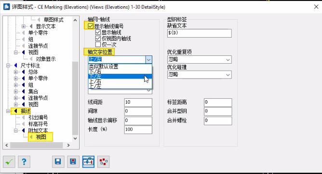Click the app icon in the title bar
Image resolution: width=322 pixels, height=174 pixels.
7,7
